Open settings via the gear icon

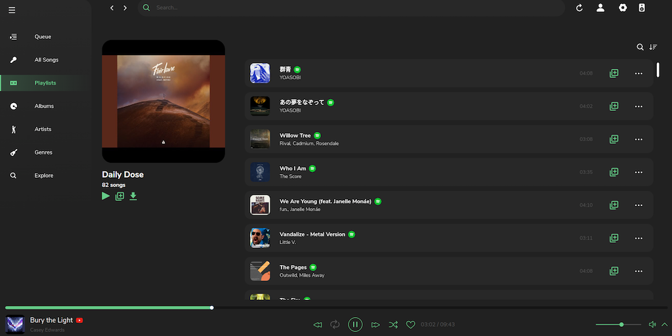tap(623, 8)
